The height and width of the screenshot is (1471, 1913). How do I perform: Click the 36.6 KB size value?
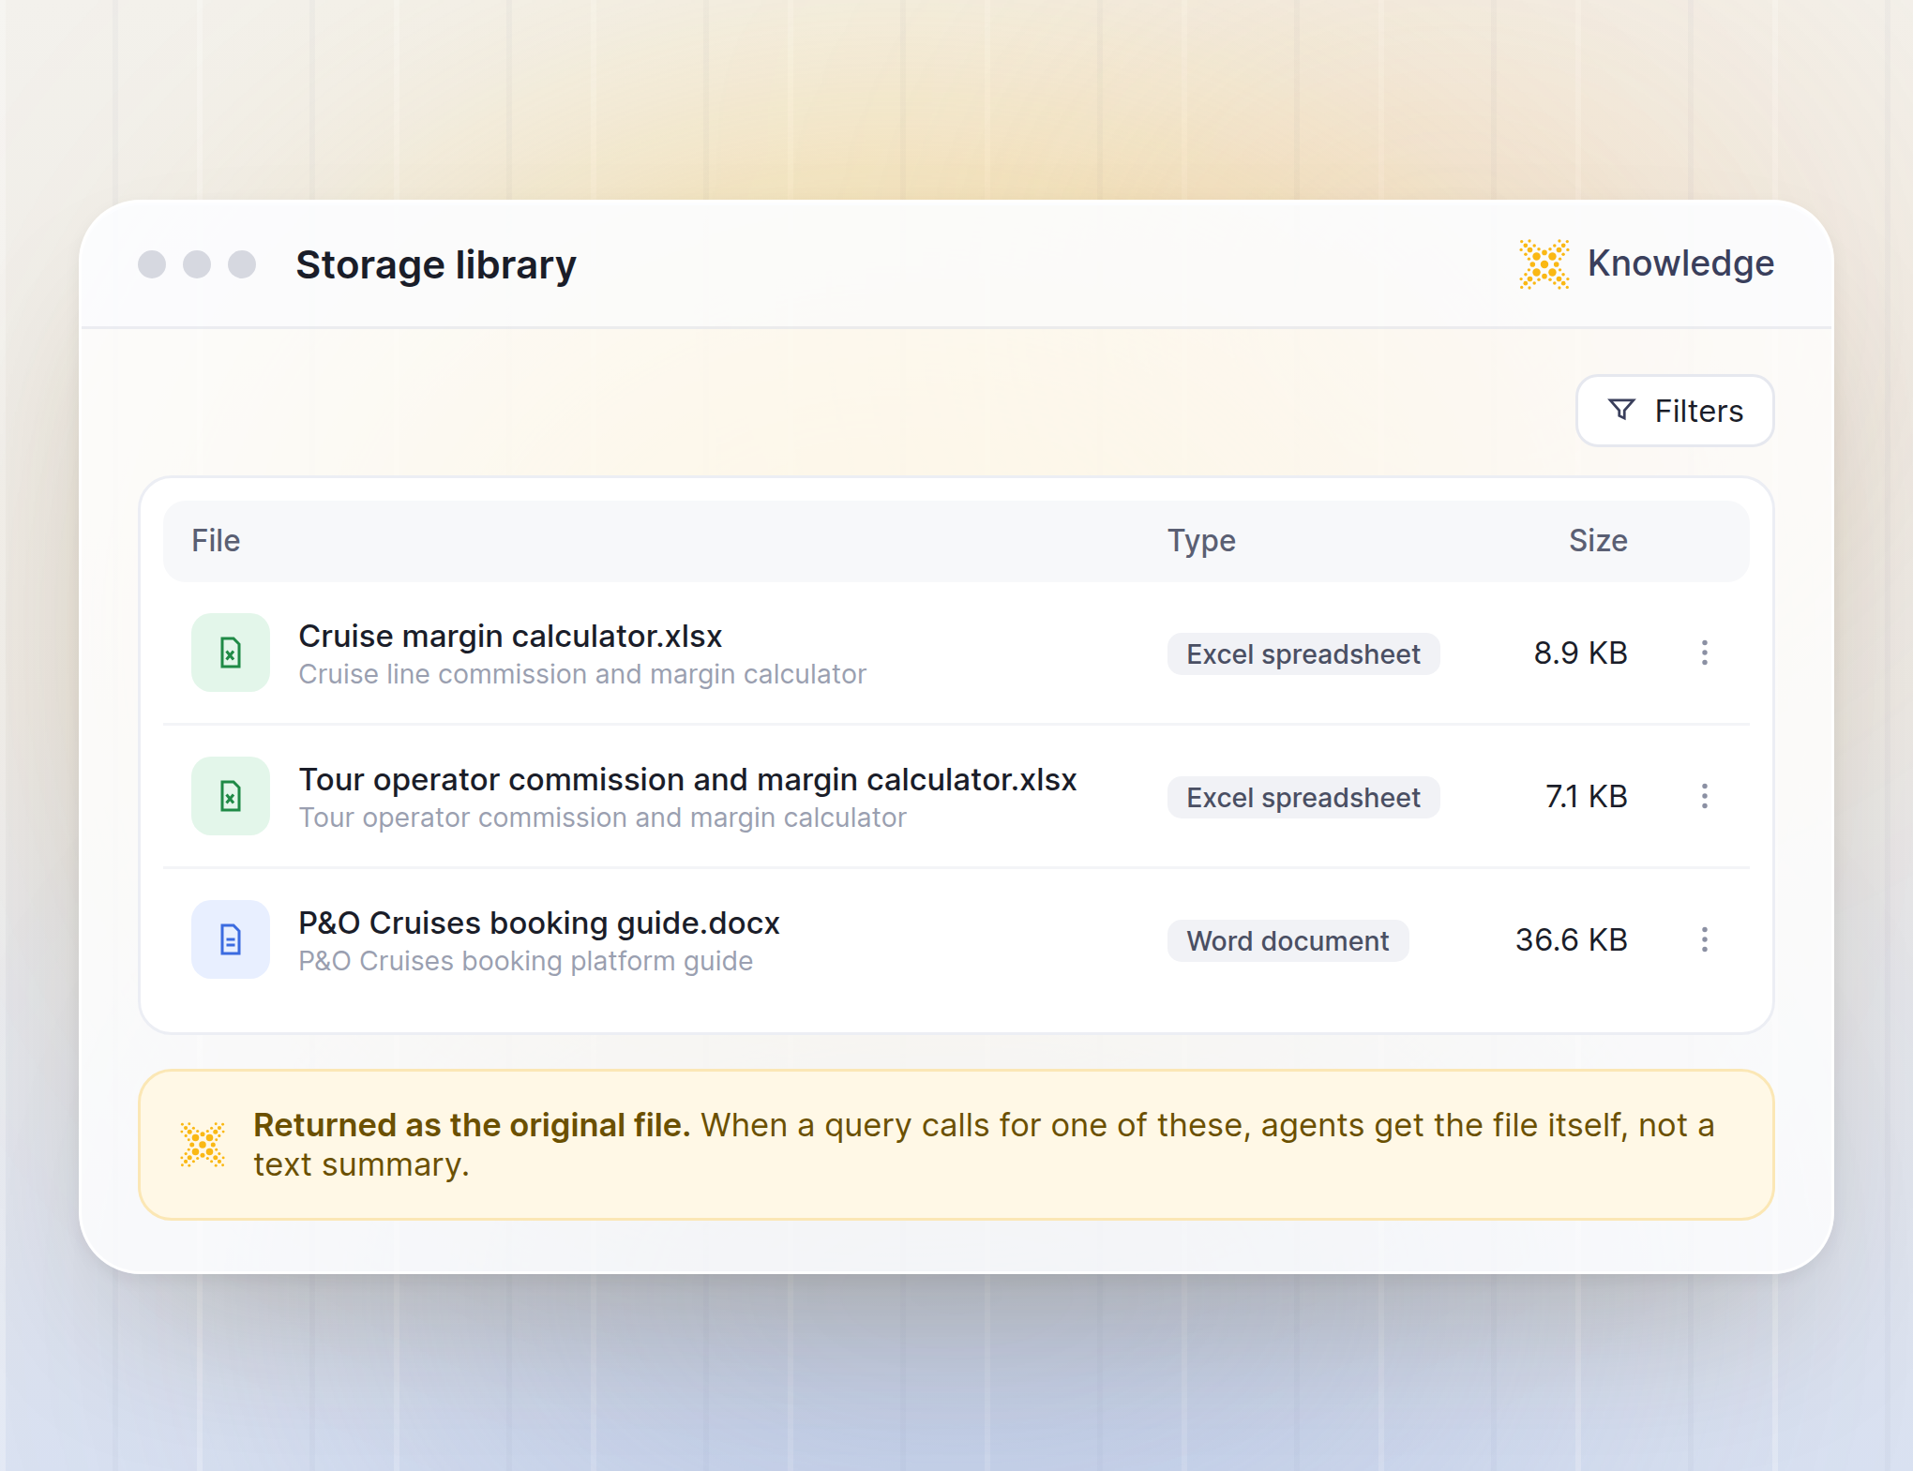click(1572, 939)
